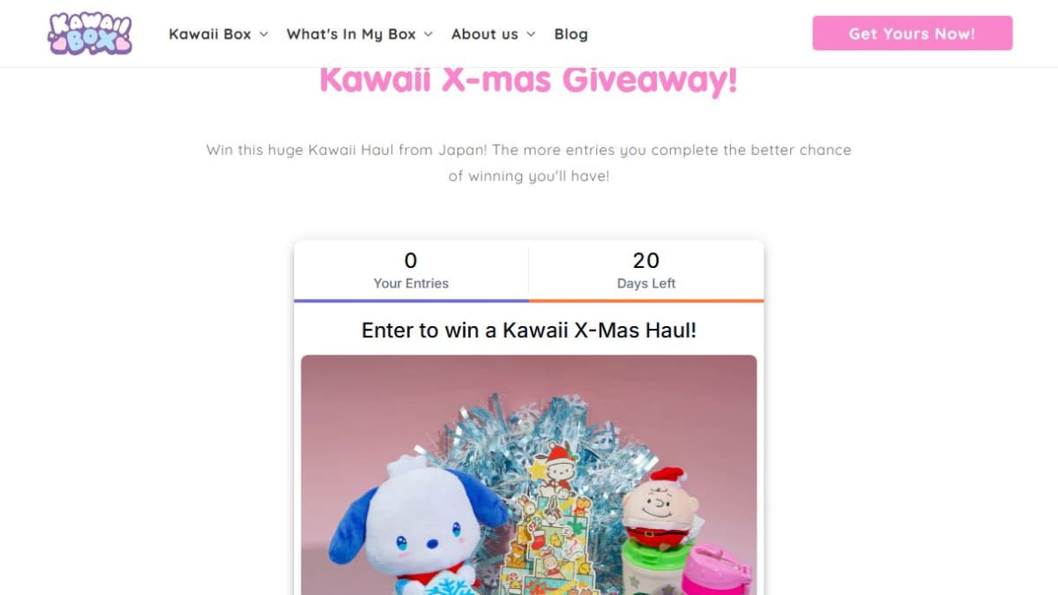Click the white Pochacco plush in the image

click(414, 529)
